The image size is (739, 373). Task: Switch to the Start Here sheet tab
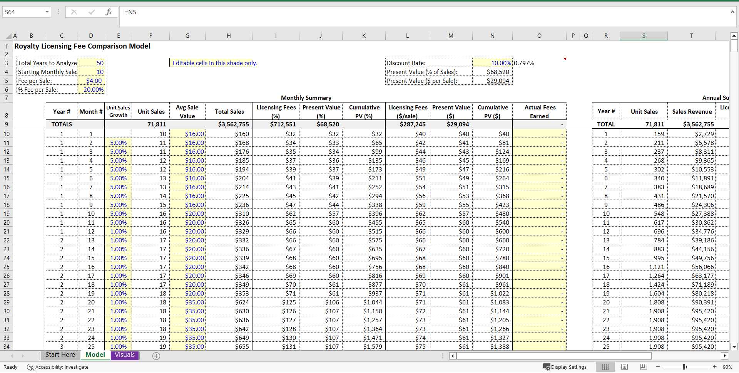(60, 355)
